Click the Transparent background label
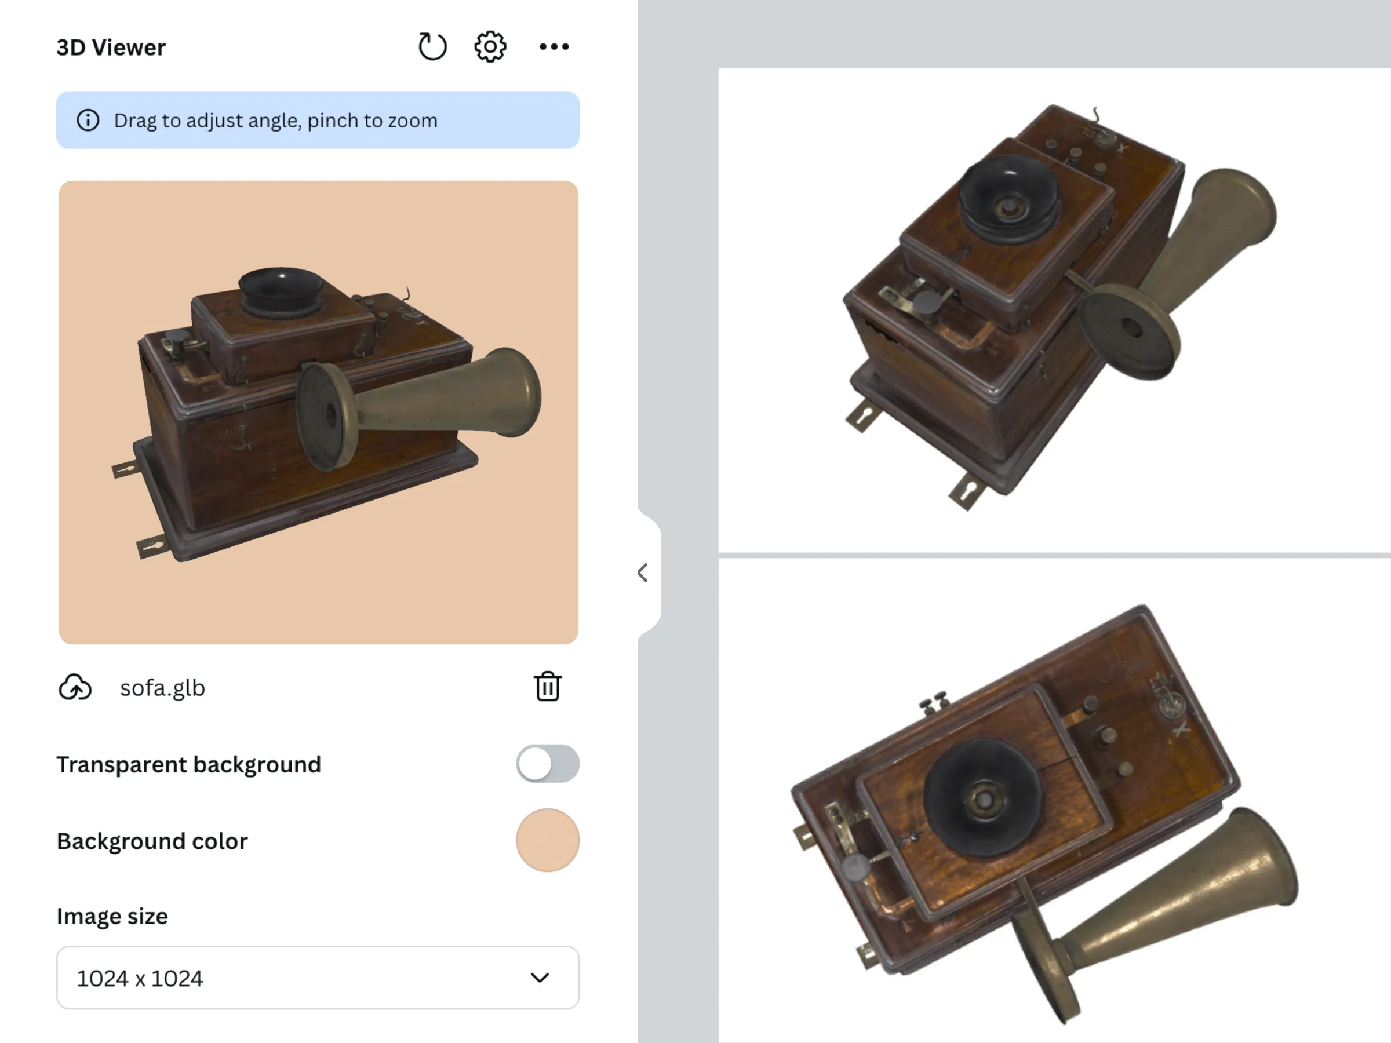Screen dimensions: 1391x1043 (188, 764)
